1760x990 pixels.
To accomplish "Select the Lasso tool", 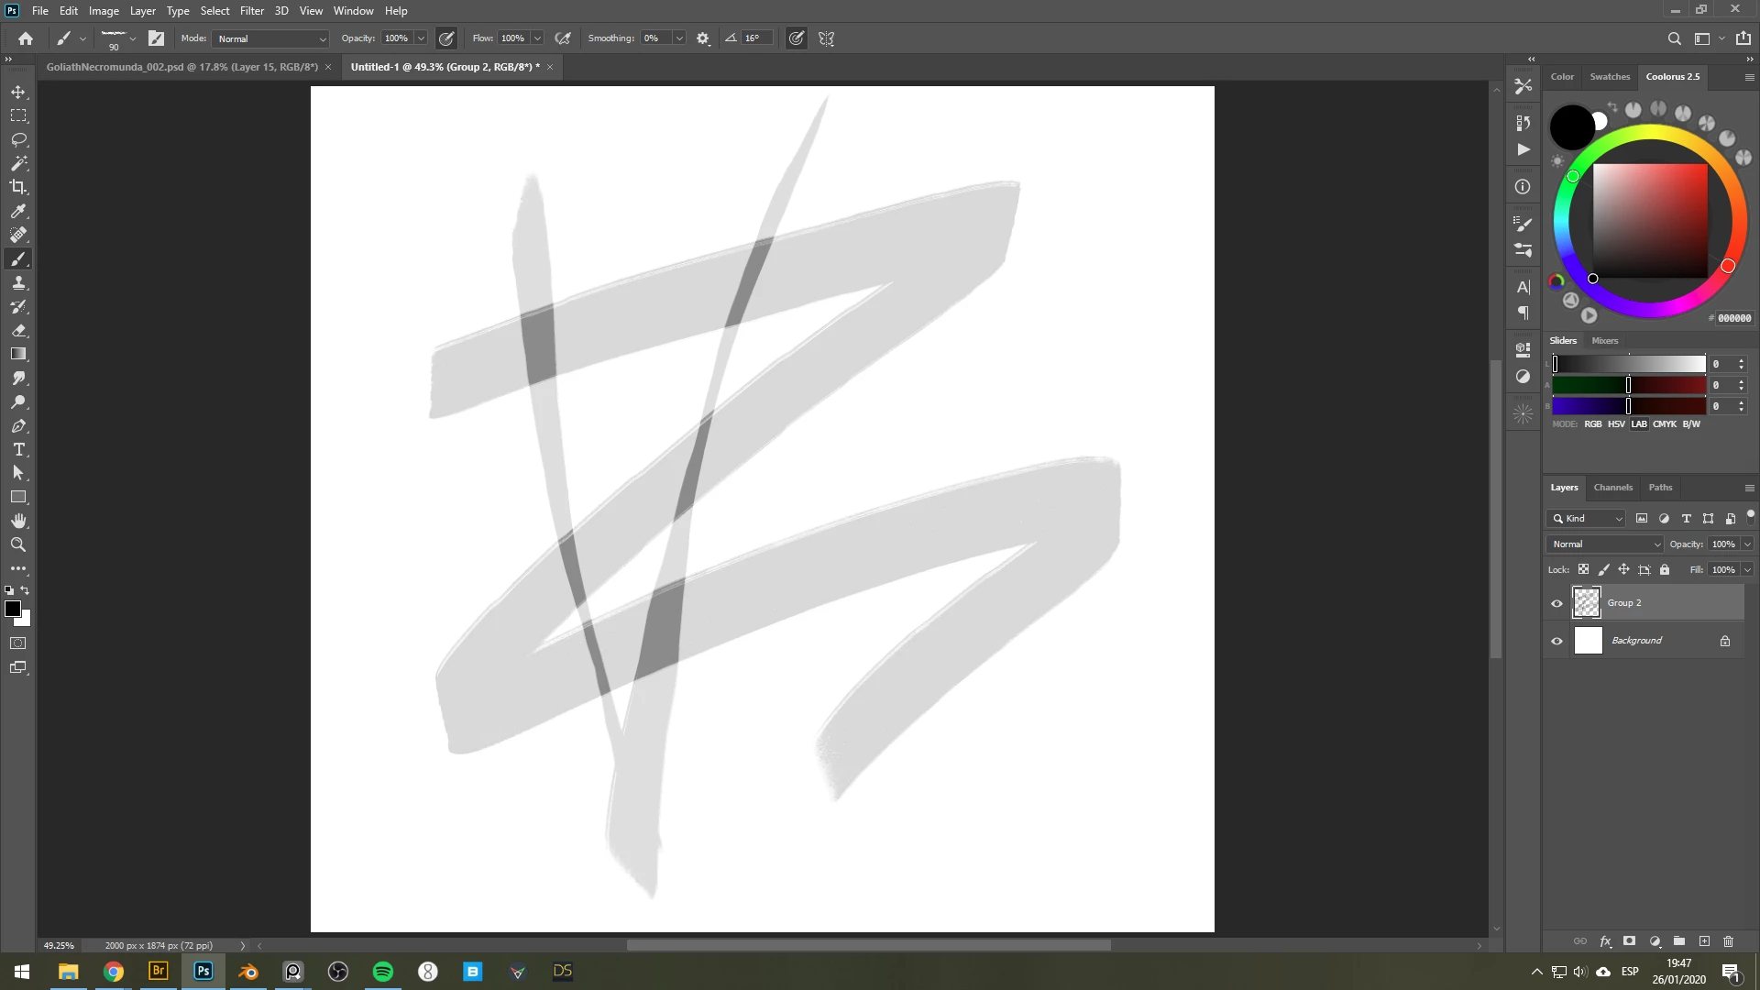I will tap(18, 140).
